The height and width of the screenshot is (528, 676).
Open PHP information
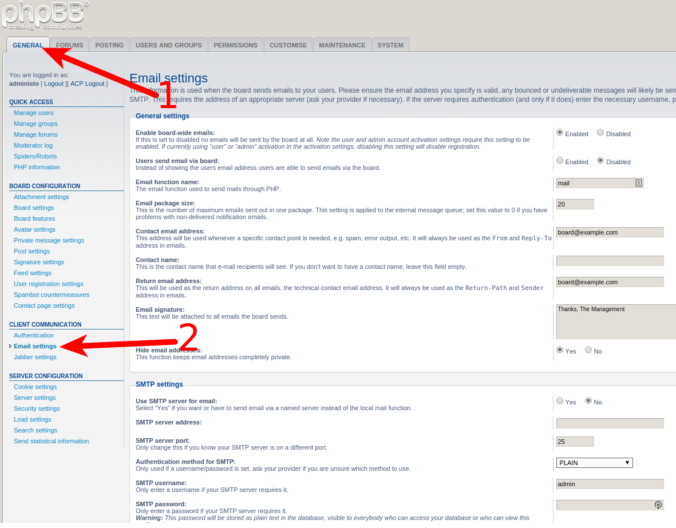click(37, 167)
